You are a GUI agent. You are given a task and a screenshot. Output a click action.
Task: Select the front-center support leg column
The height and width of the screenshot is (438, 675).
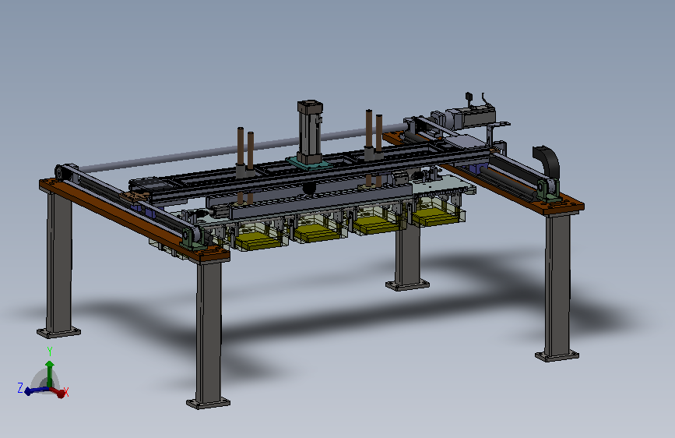[x=209, y=332]
